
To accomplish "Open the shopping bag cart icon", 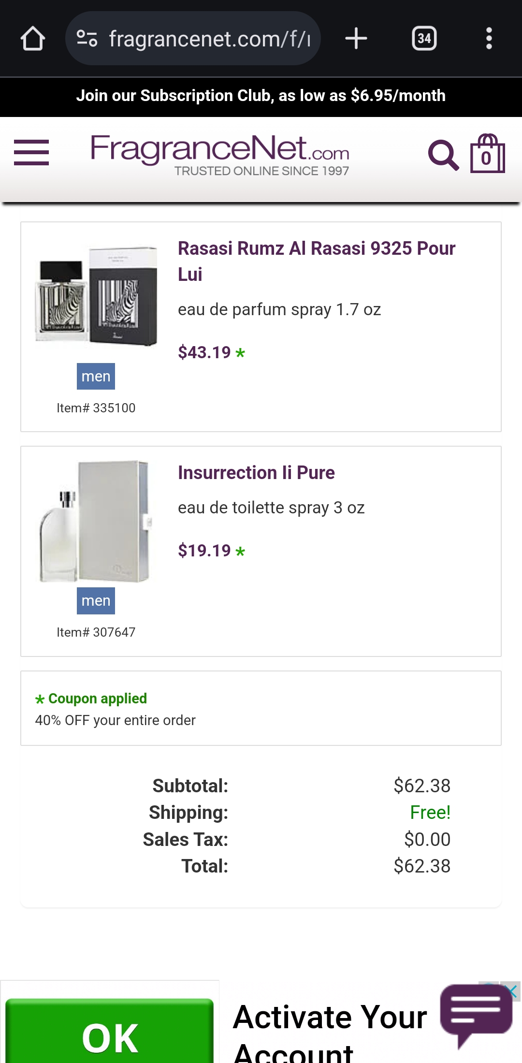I will point(487,154).
